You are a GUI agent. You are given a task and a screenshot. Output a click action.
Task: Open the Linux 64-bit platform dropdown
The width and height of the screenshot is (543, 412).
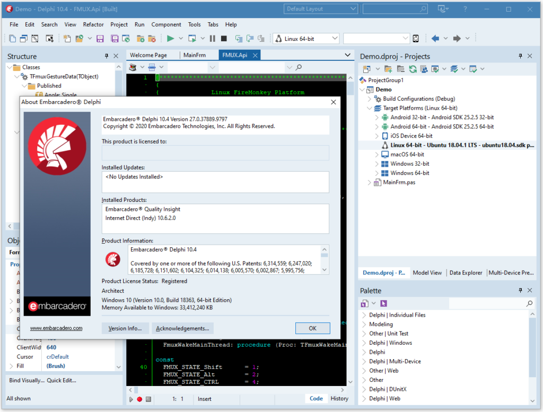(334, 39)
